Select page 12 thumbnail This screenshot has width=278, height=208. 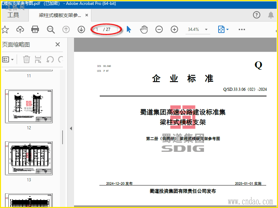[29, 106]
